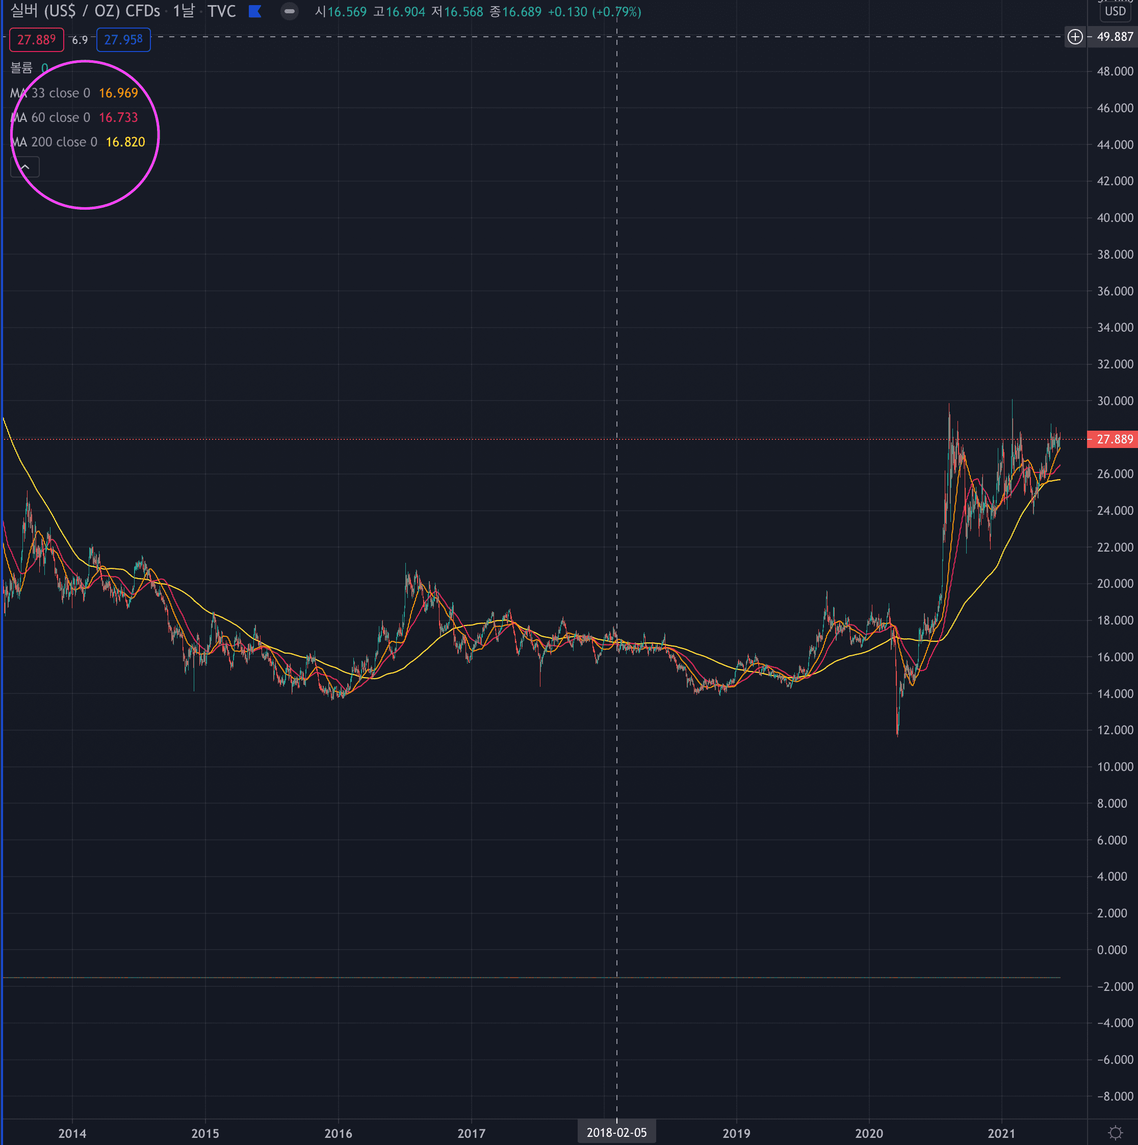Click the 1날 interval label in the header
This screenshot has height=1145, width=1138.
point(184,11)
